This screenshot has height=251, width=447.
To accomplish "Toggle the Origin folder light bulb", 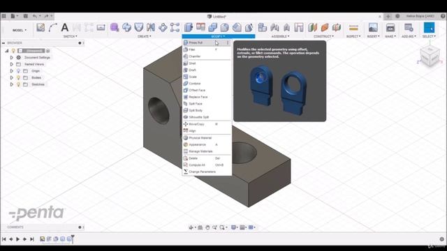I will coord(19,71).
